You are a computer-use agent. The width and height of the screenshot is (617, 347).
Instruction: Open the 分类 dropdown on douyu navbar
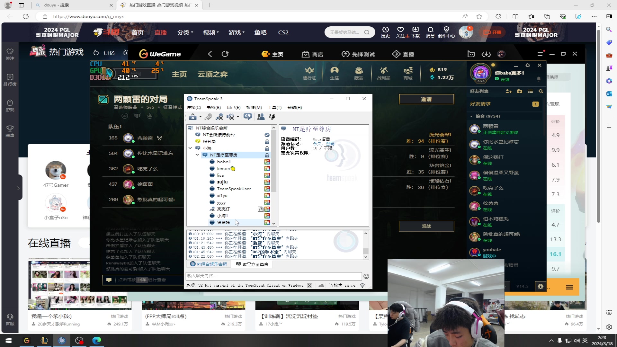point(185,32)
